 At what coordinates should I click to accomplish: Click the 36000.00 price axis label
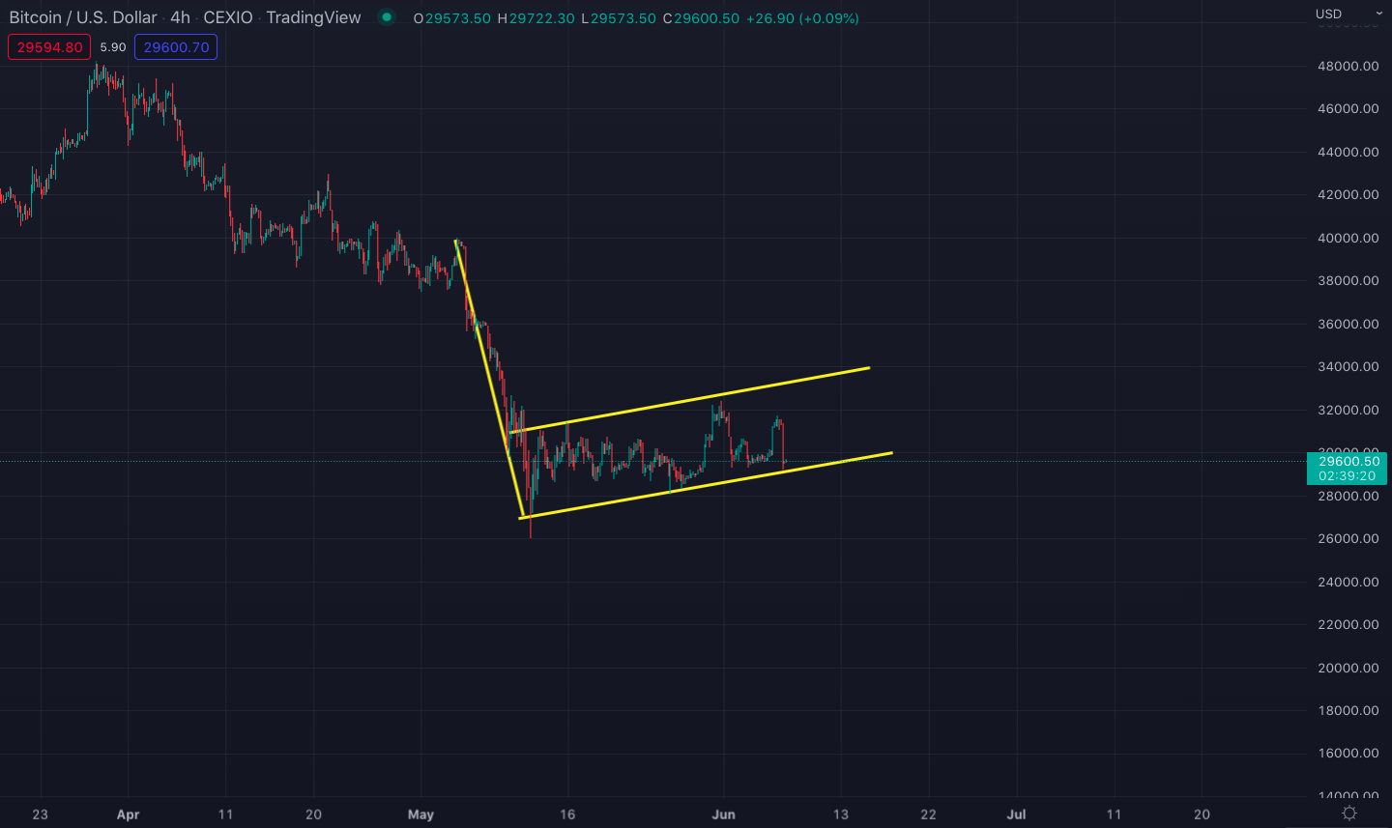[1348, 324]
